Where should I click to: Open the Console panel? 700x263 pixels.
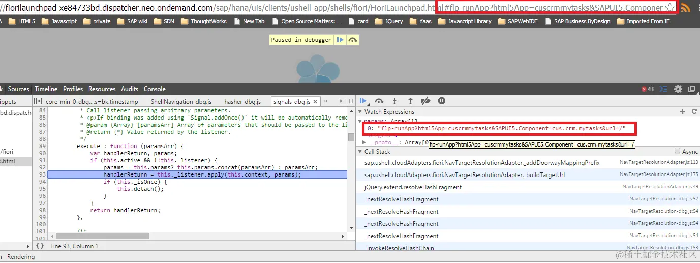click(155, 89)
